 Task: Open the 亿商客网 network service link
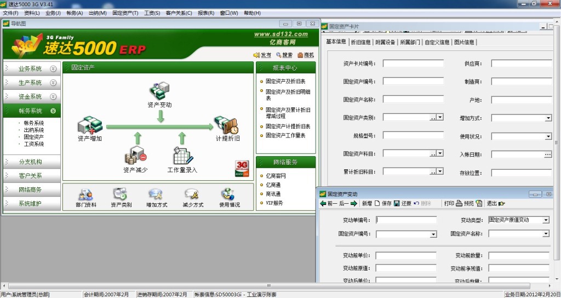tap(276, 176)
